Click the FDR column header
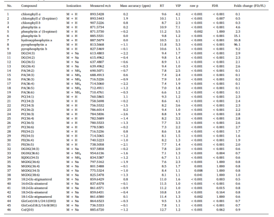The width and height of the screenshot is (274, 217). tap(215, 6)
